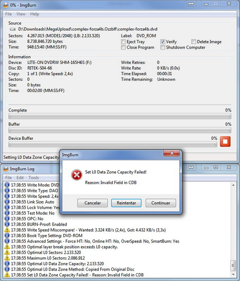
Task: Click the Time Remaining value Unknown
Action: pyautogui.click(x=166, y=79)
